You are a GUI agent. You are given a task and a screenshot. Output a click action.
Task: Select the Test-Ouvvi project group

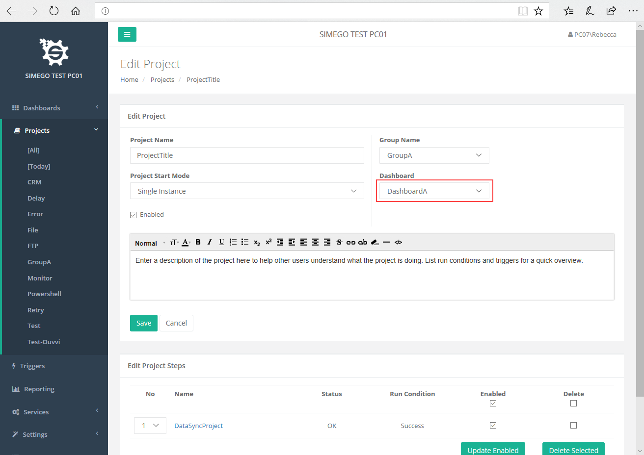[44, 342]
